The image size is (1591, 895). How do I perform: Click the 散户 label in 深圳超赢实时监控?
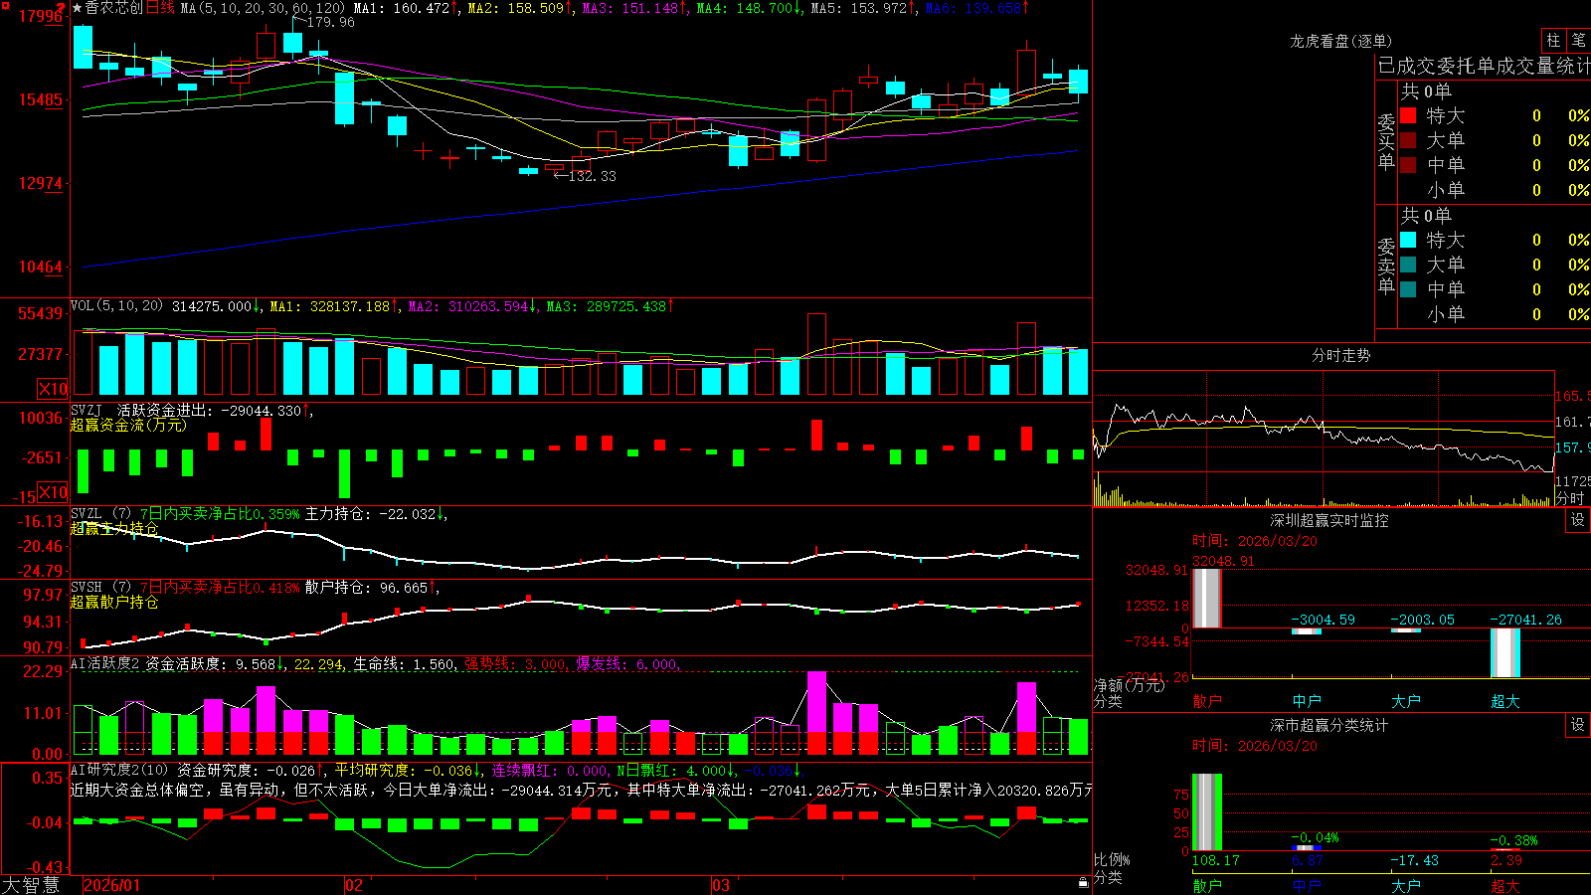click(x=1207, y=701)
